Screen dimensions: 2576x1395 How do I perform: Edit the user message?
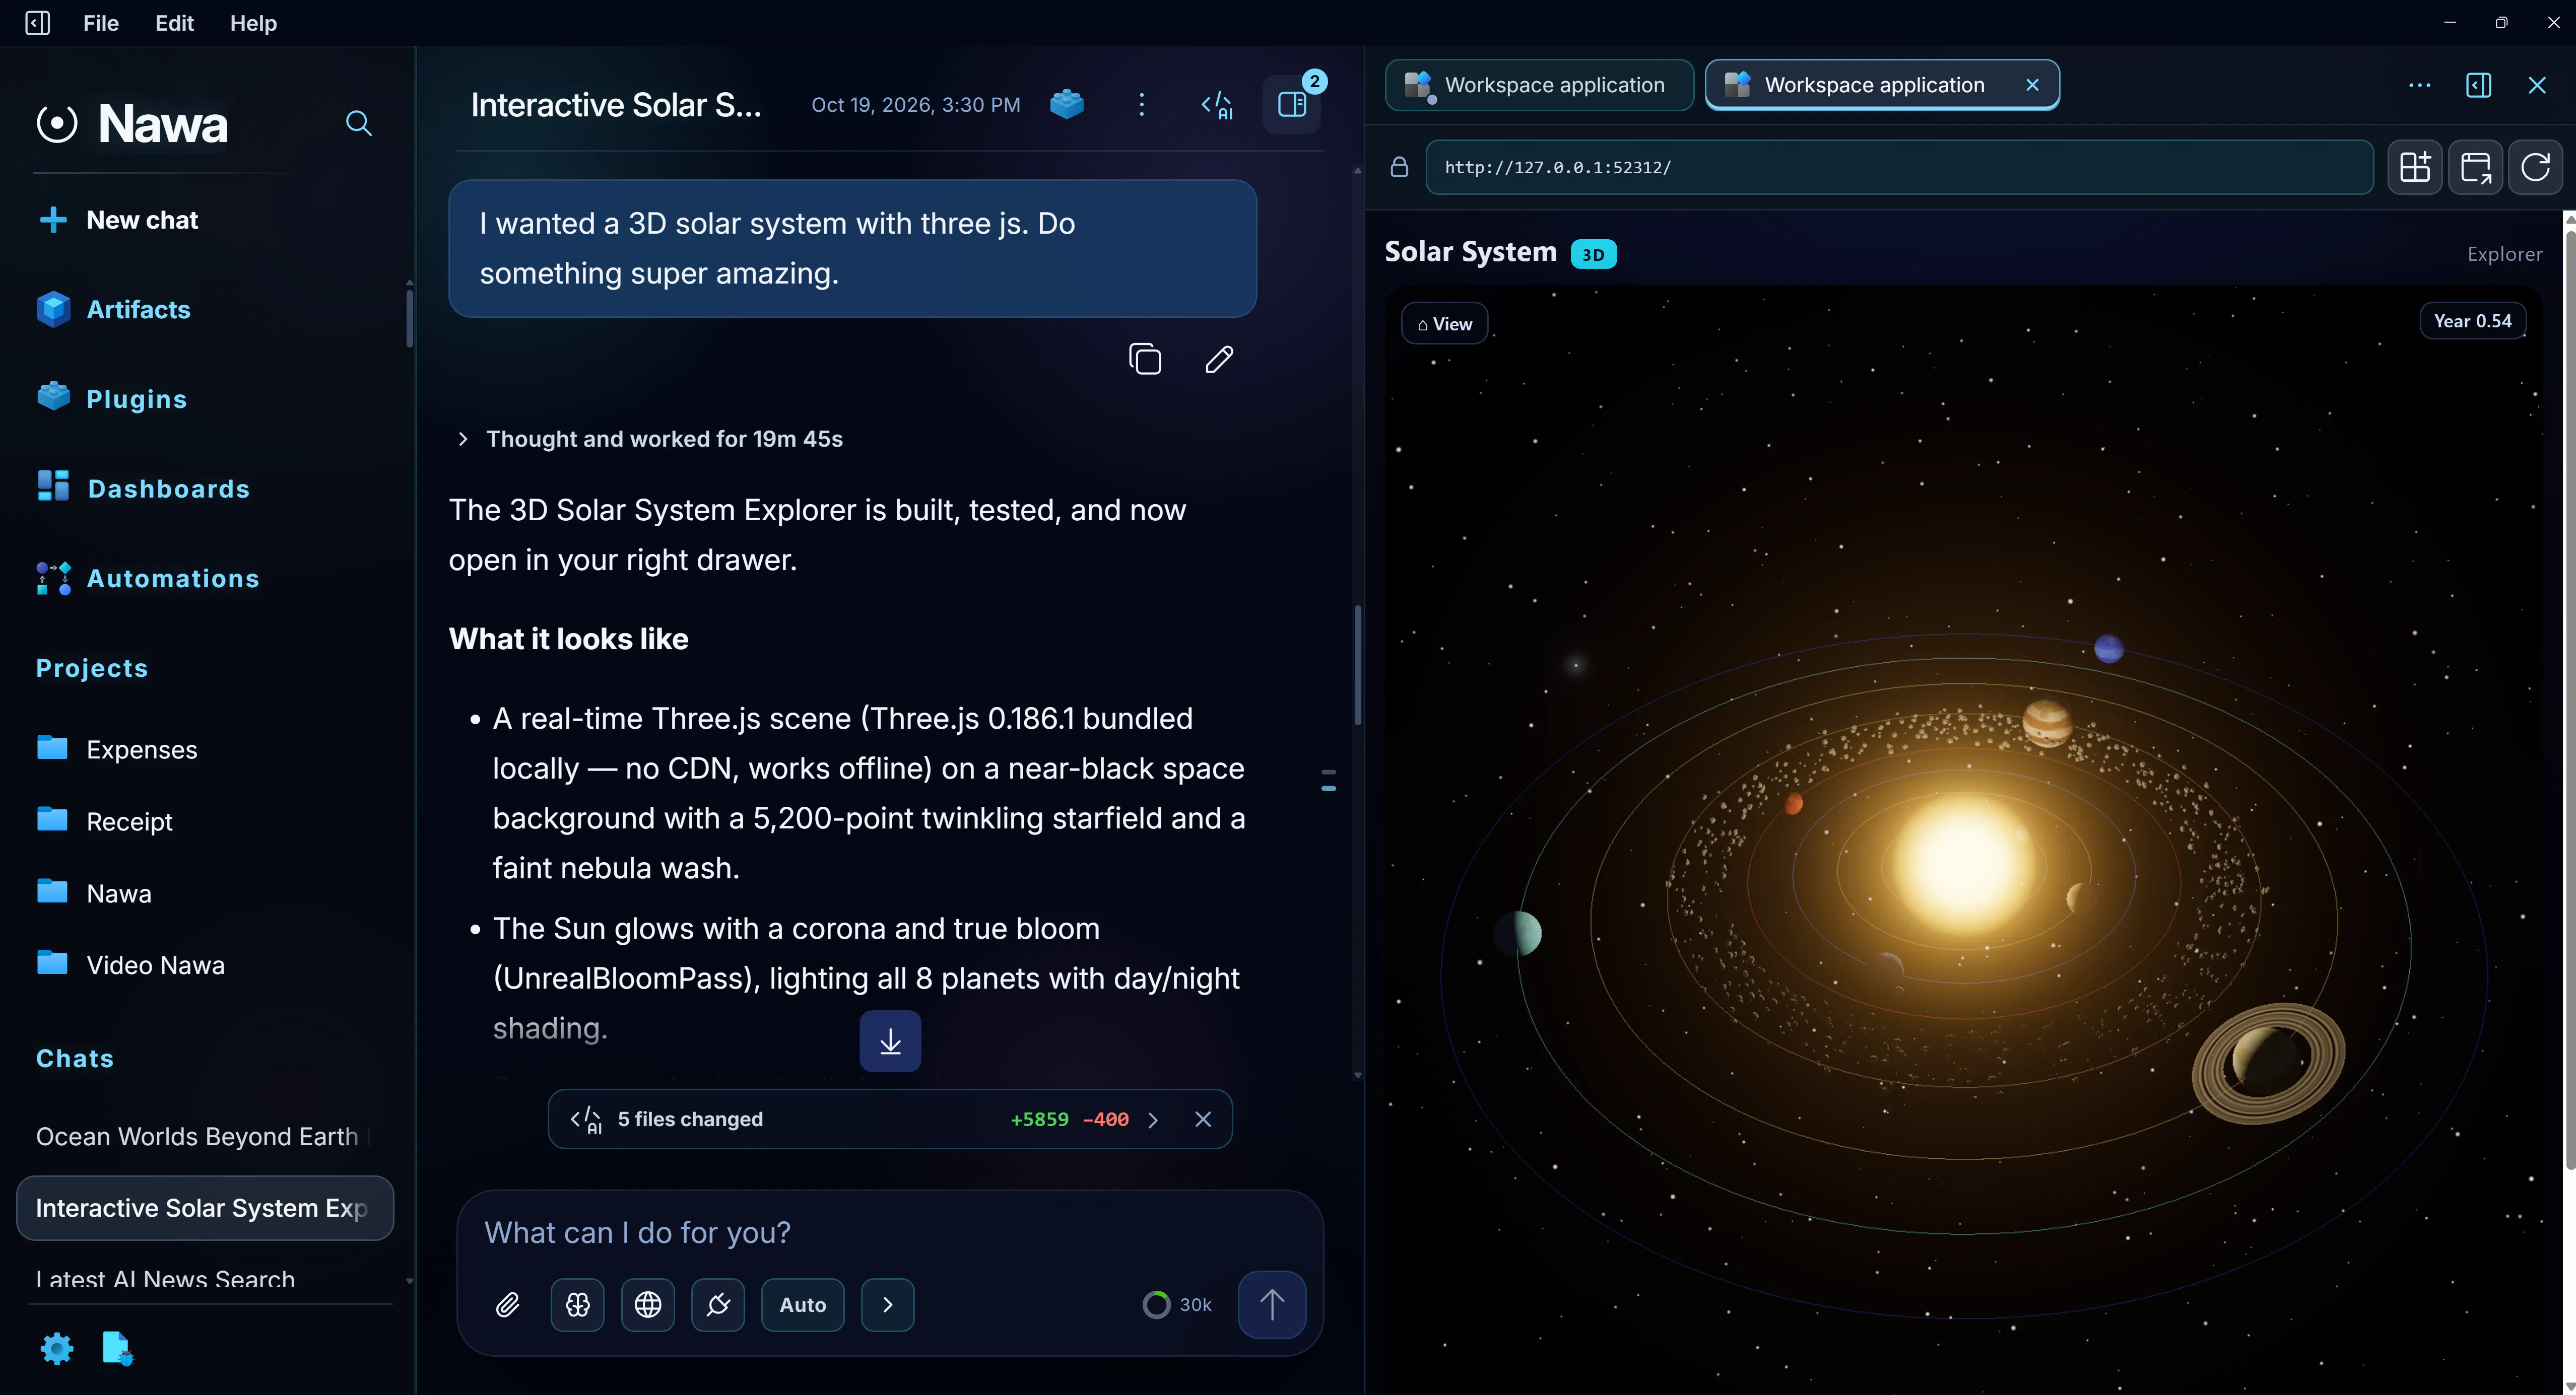click(x=1219, y=359)
